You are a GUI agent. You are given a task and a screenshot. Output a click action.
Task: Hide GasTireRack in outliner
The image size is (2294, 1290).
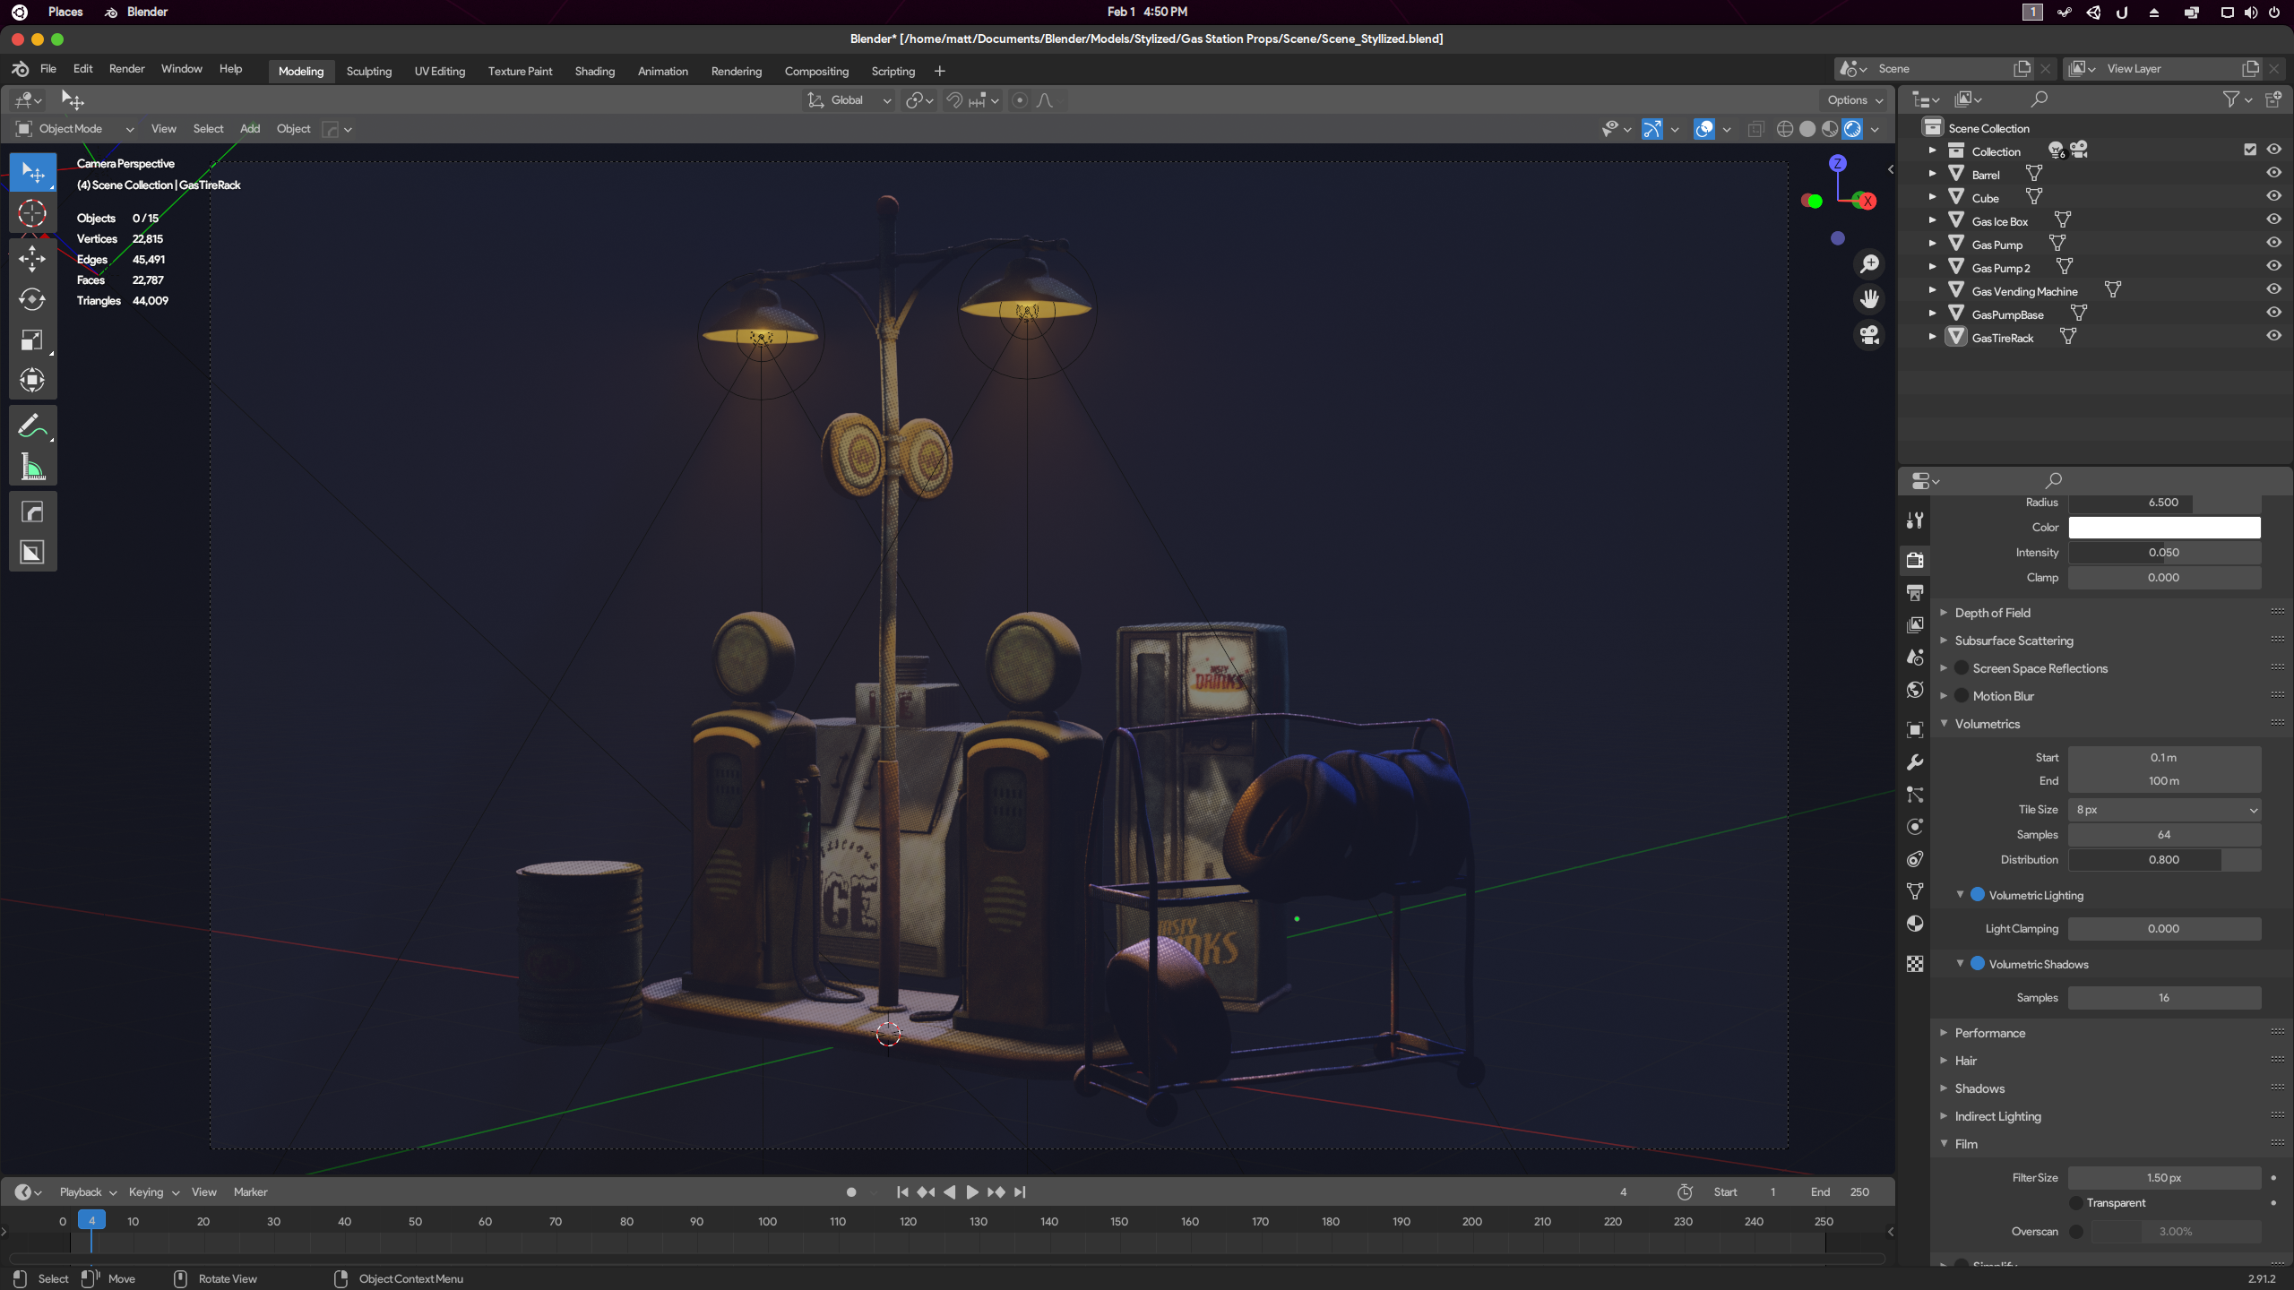(x=2273, y=336)
